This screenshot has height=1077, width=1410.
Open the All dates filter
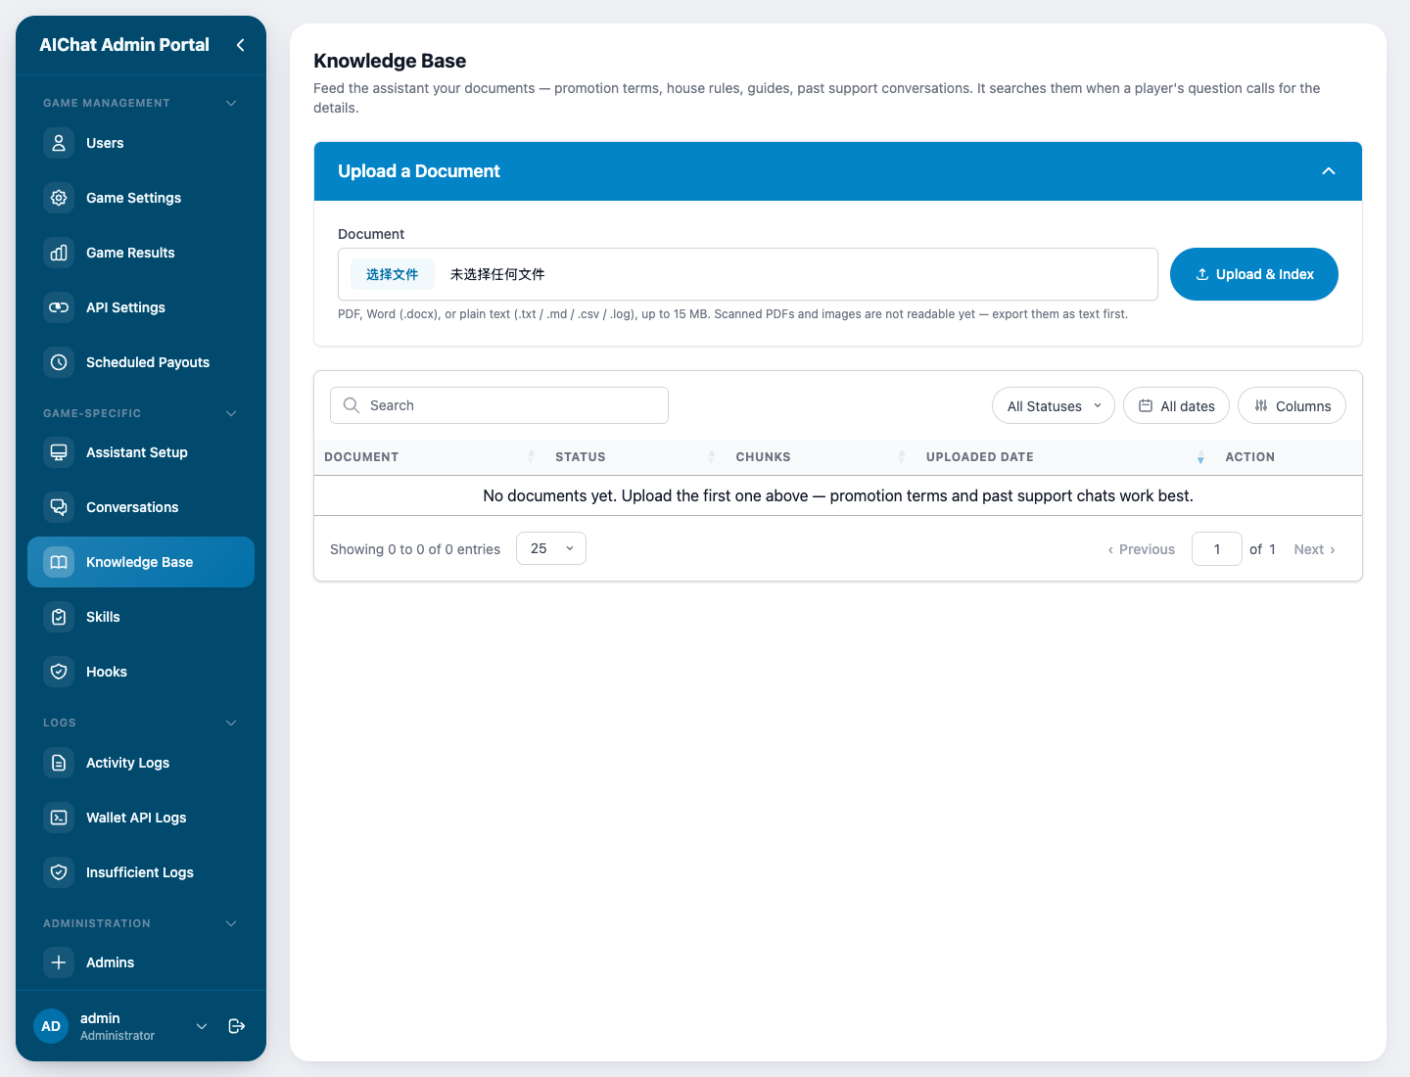1176,405
